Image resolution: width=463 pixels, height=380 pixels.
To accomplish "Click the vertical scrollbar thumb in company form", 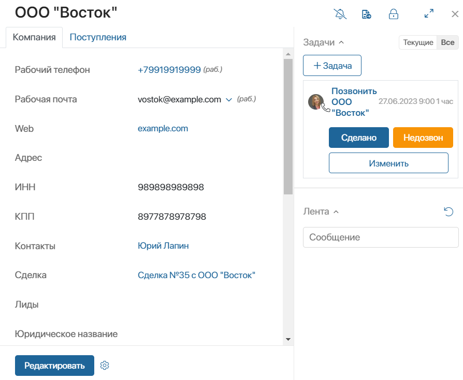I will (288, 127).
